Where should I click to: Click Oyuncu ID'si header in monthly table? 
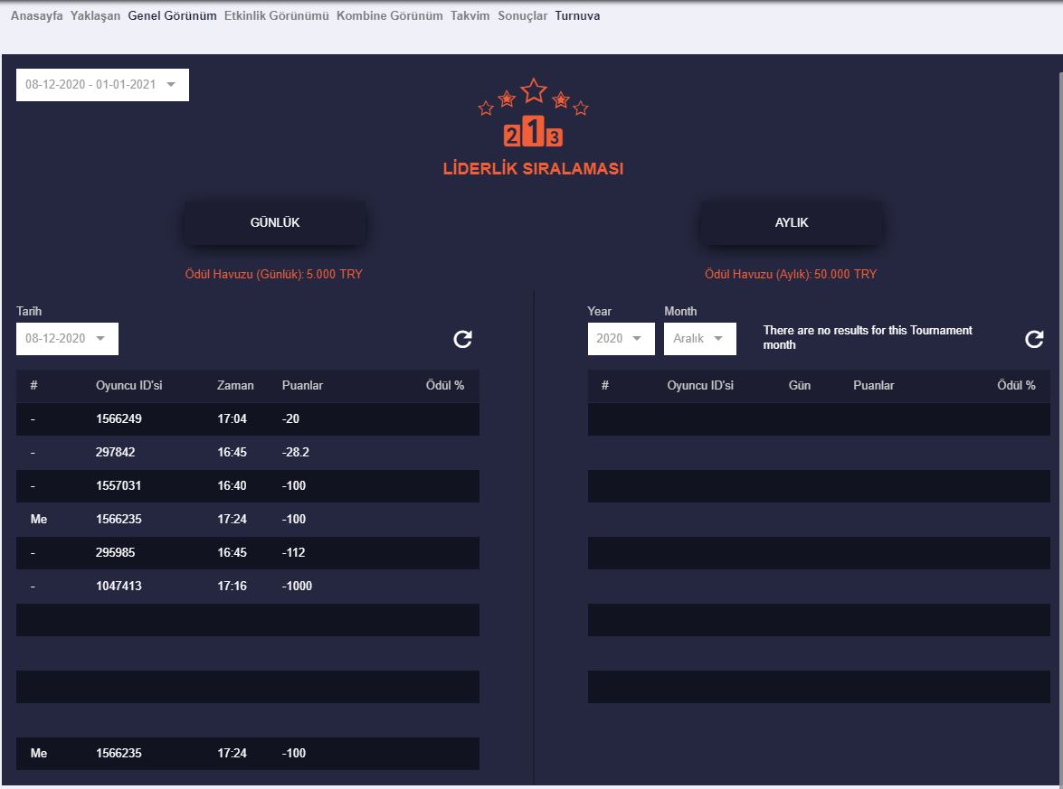pyautogui.click(x=700, y=385)
